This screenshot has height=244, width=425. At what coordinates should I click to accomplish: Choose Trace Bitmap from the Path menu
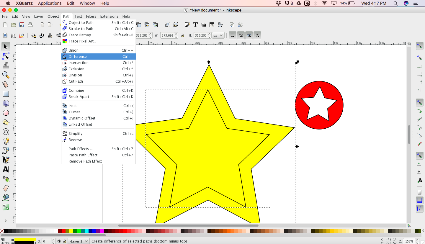[x=98, y=35]
